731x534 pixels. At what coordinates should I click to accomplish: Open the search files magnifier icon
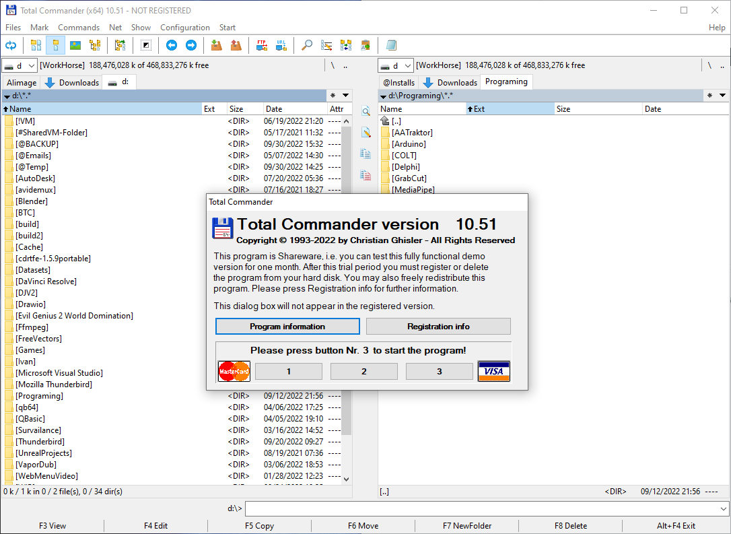click(x=307, y=45)
